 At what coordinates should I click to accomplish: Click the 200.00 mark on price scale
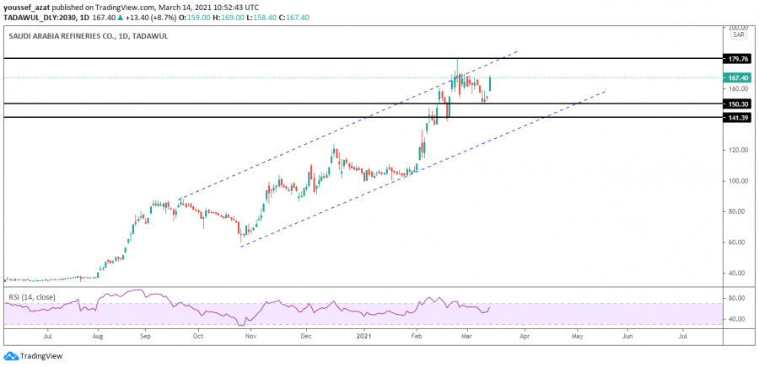(x=737, y=27)
